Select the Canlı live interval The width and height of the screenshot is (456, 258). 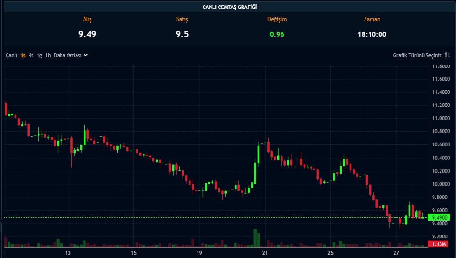[11, 55]
